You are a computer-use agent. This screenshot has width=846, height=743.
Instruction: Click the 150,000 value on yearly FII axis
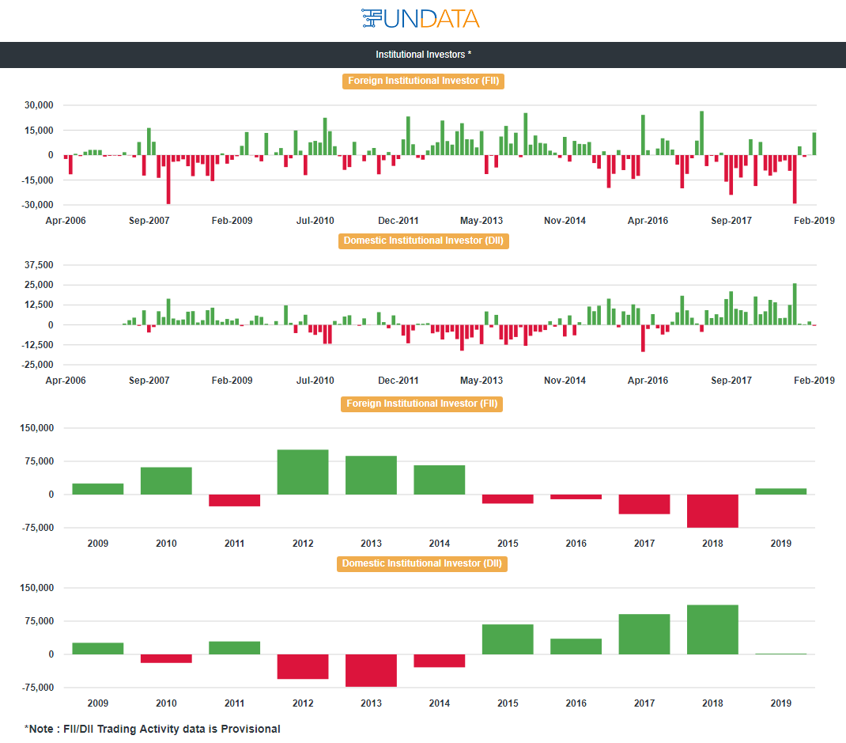(36, 428)
